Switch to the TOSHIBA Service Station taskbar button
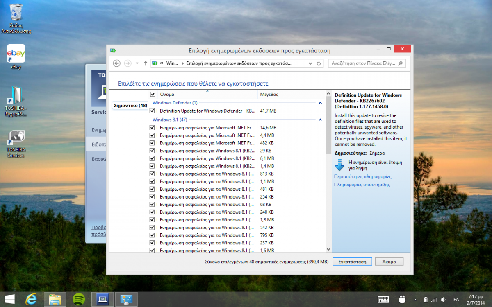492x307 pixels. 102,299
